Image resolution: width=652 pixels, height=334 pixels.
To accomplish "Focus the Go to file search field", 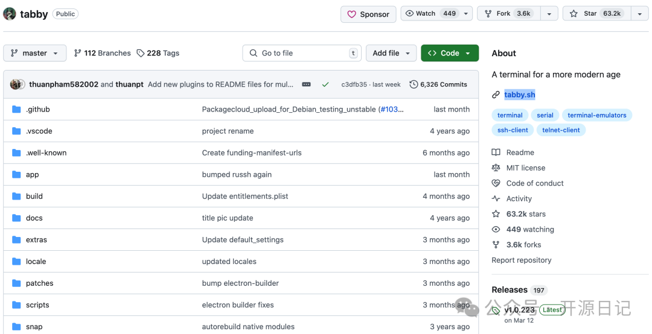I will point(302,53).
